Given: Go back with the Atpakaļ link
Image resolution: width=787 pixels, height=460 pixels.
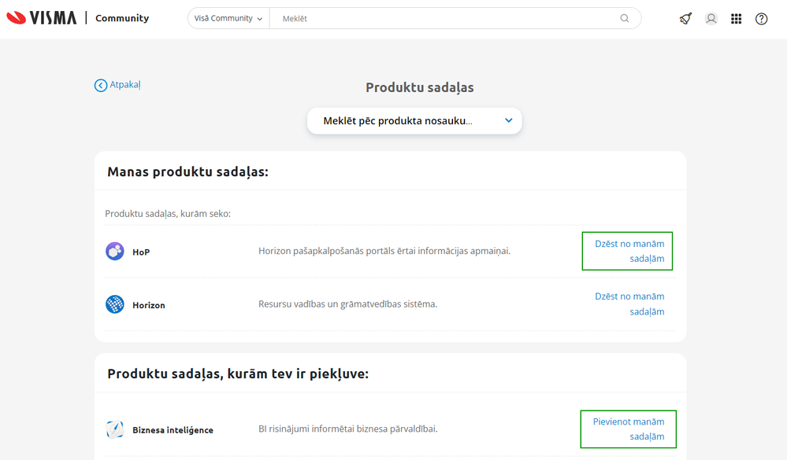Looking at the screenshot, I should coord(125,85).
